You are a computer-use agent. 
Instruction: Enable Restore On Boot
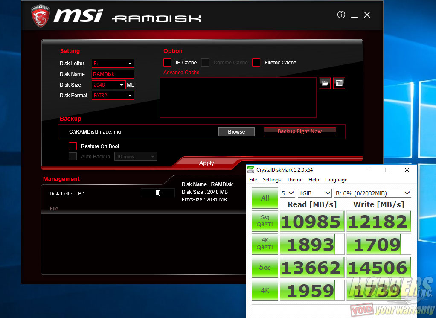pos(73,146)
